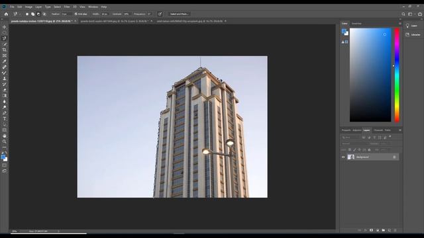Viewport: 424px width, 238px height.
Task: Select the Pen tool
Action: coord(5,113)
